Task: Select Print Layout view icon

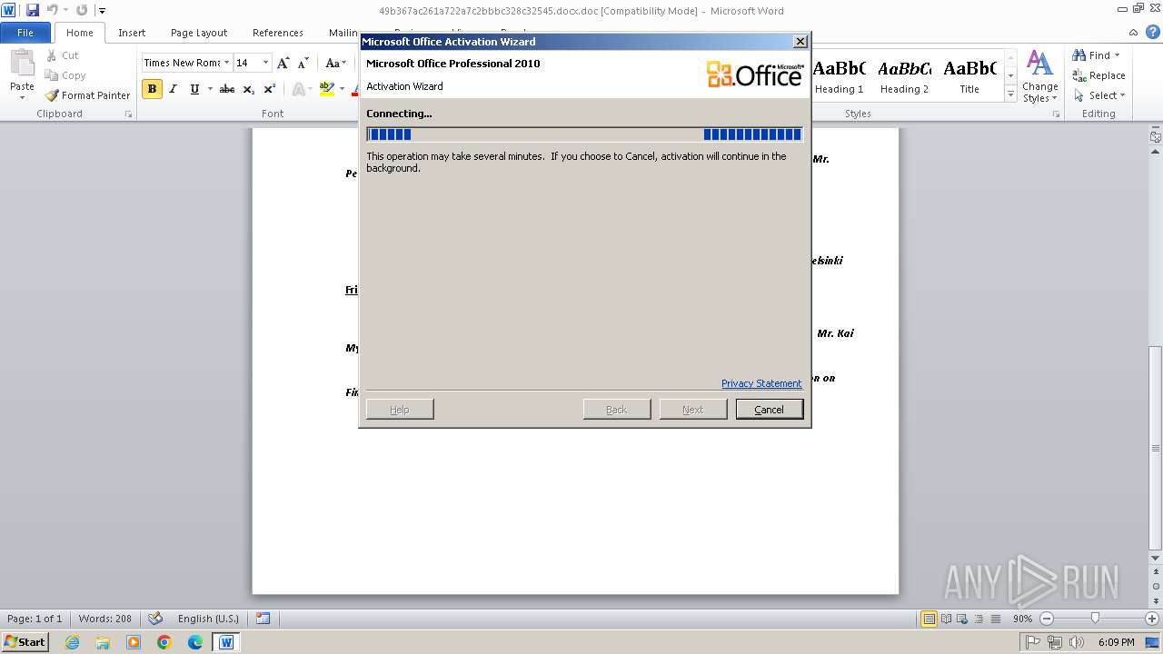Action: point(929,619)
